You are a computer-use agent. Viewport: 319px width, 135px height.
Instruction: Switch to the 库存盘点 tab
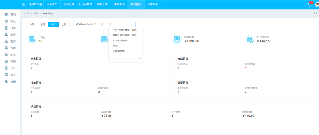point(119,4)
